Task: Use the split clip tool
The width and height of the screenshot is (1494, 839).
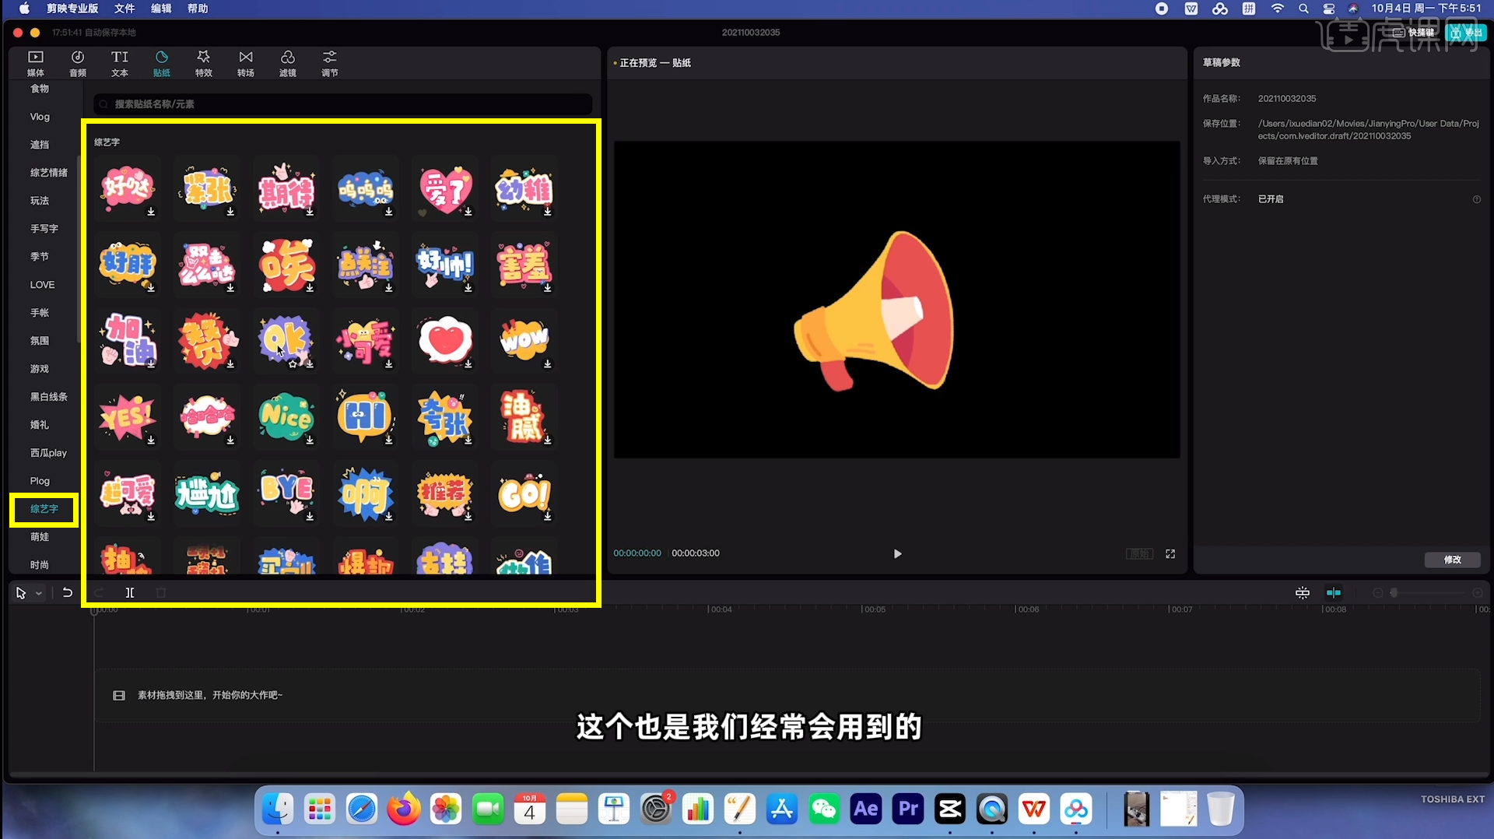Action: click(x=130, y=592)
